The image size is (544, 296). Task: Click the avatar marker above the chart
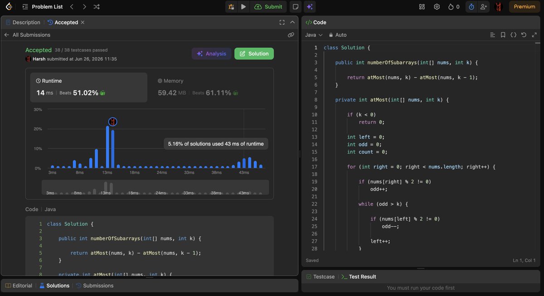(113, 121)
